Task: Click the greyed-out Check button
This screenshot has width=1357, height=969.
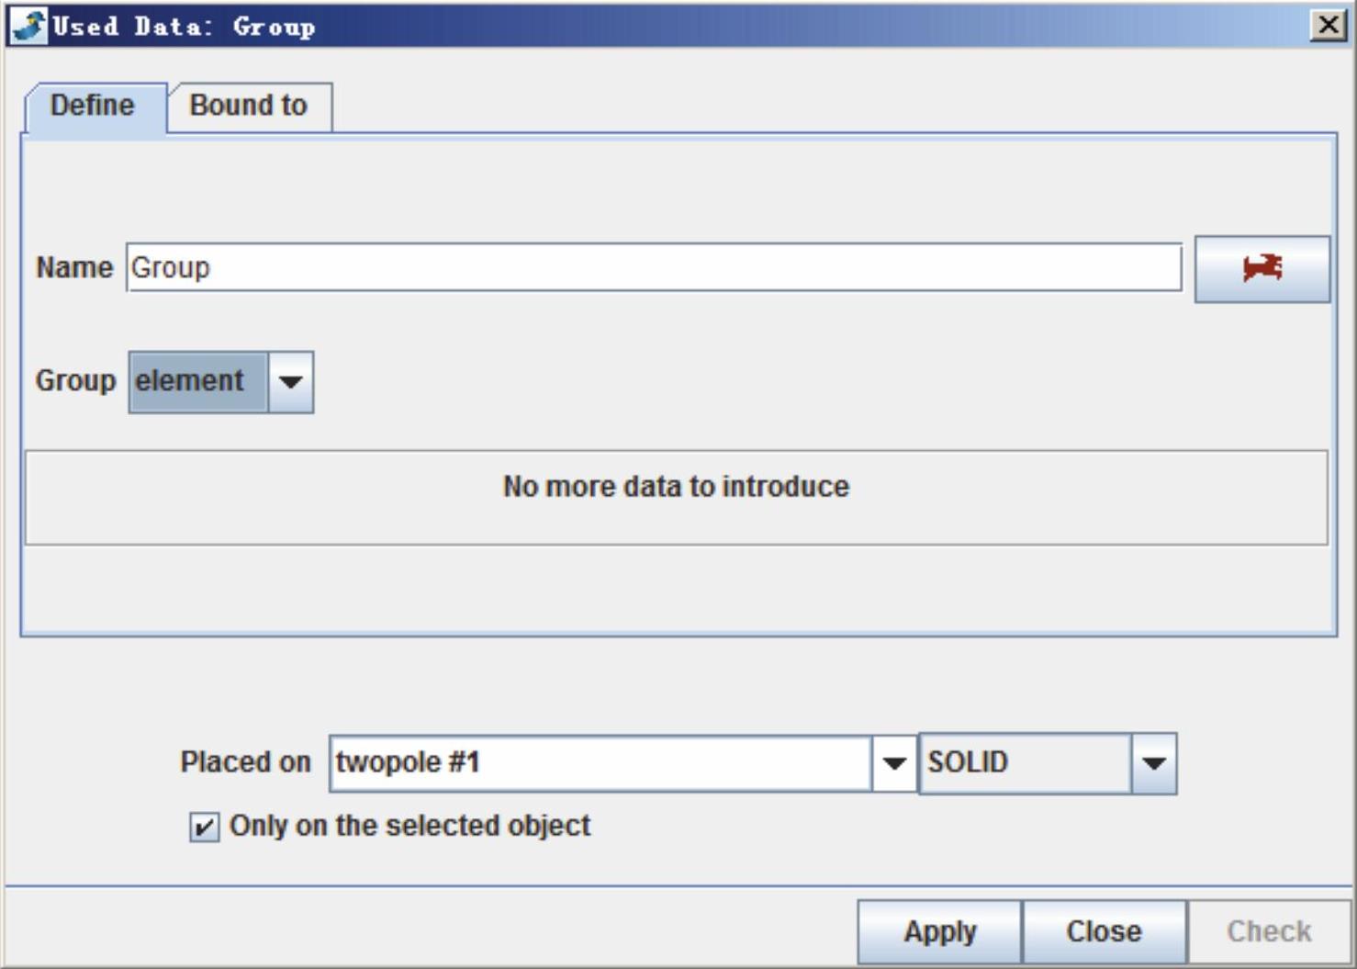Action: [x=1269, y=931]
